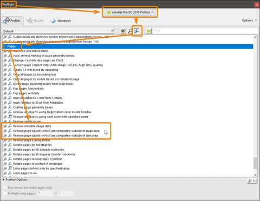Image resolution: width=260 pixels, height=201 pixels.
Task: Click wrench icon of Scale pages to A4
Action: click(10, 173)
